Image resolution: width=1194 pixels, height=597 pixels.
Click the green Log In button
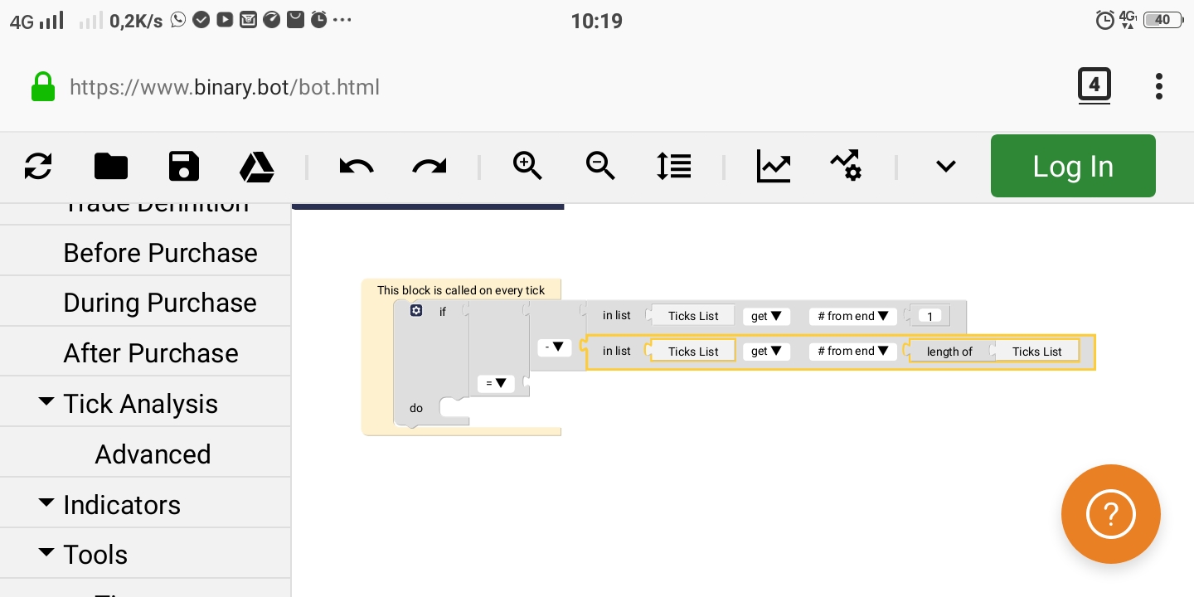[x=1073, y=166]
